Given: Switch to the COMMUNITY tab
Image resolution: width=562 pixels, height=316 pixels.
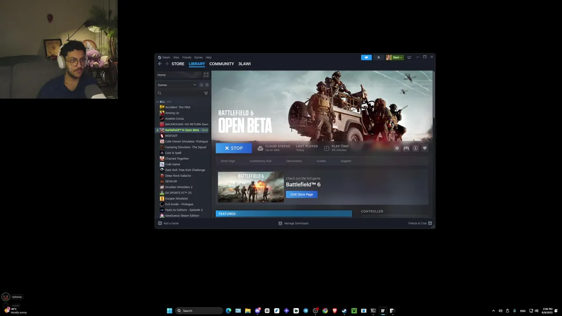Looking at the screenshot, I should (222, 64).
